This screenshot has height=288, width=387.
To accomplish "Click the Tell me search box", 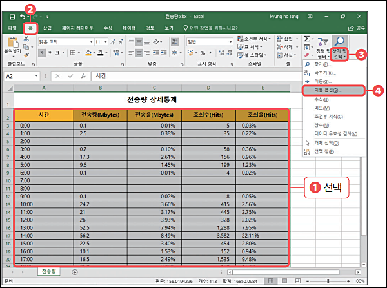I will (210, 28).
